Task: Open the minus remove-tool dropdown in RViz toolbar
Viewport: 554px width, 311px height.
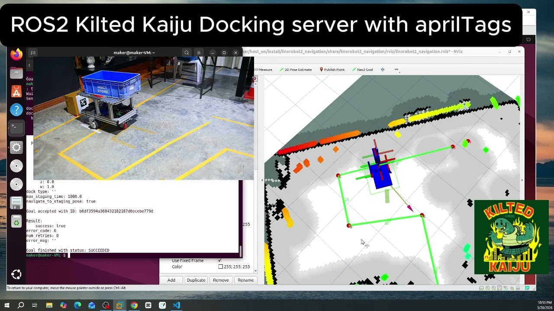Action: tap(396, 70)
